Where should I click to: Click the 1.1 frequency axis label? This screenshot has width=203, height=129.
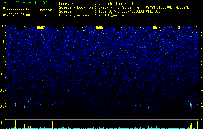[3, 42]
